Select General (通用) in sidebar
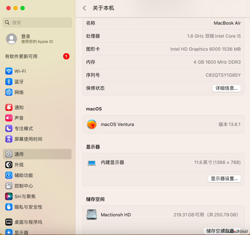250x235 pixels. pos(19,154)
